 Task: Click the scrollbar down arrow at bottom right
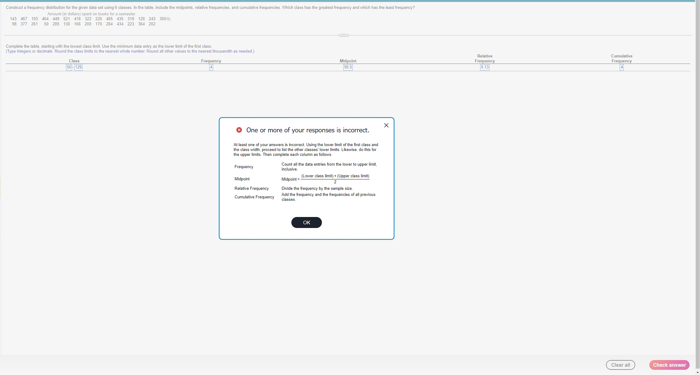coord(698,372)
